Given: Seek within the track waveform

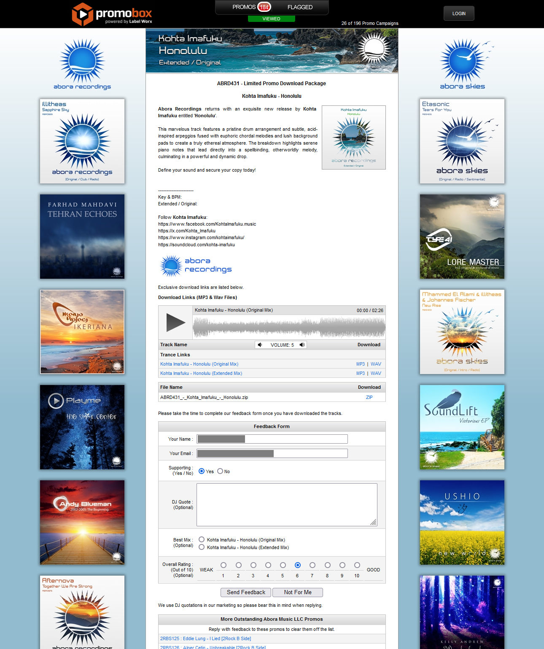Looking at the screenshot, I should (x=289, y=327).
